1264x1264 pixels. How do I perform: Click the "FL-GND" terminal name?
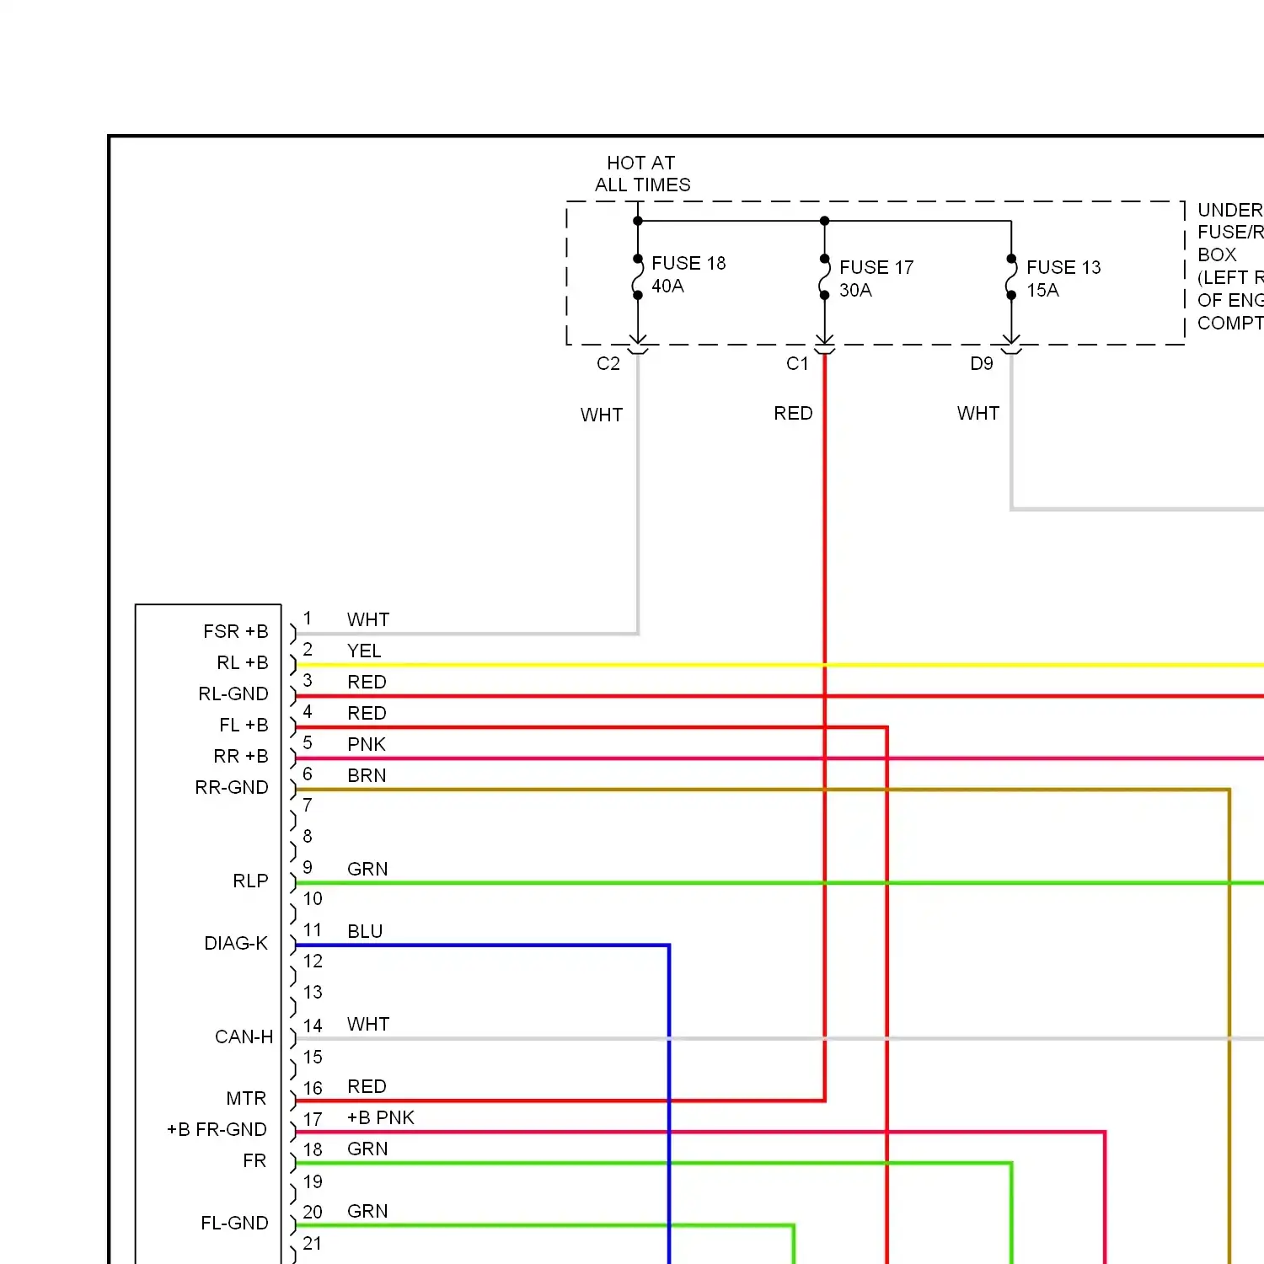click(234, 1223)
